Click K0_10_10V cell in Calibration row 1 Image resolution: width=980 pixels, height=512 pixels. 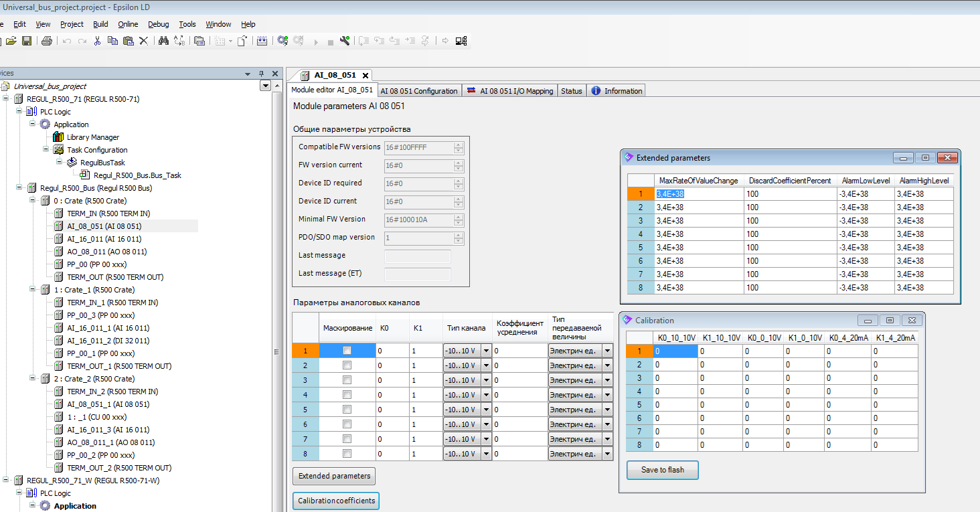(x=675, y=351)
